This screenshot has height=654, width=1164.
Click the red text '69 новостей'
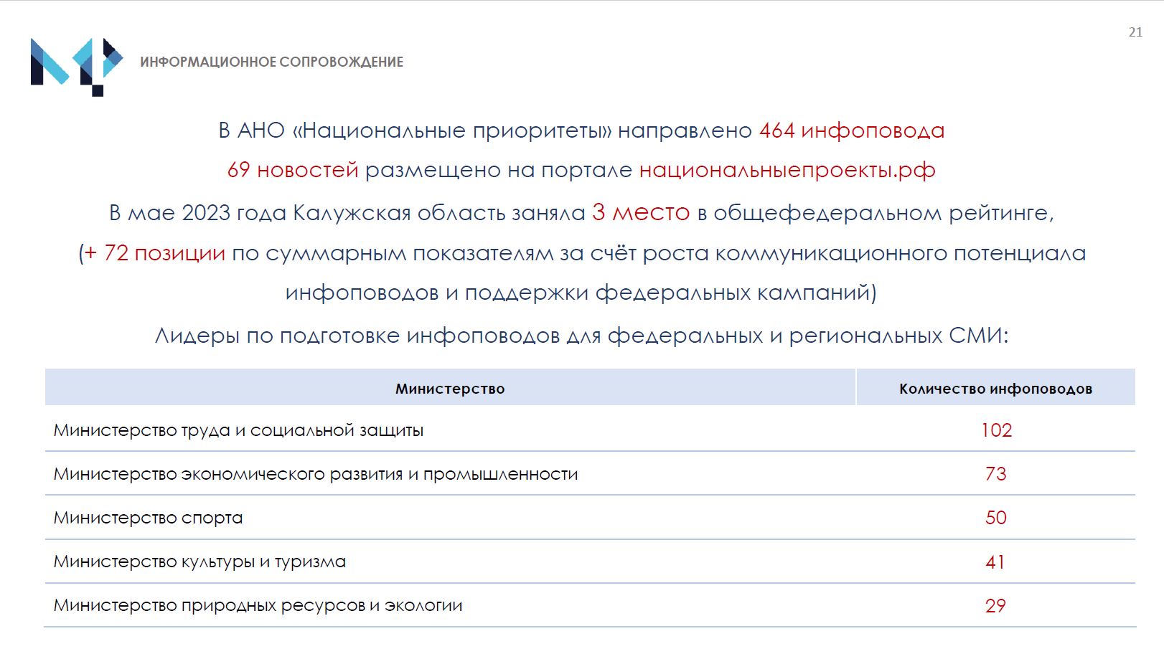point(293,170)
